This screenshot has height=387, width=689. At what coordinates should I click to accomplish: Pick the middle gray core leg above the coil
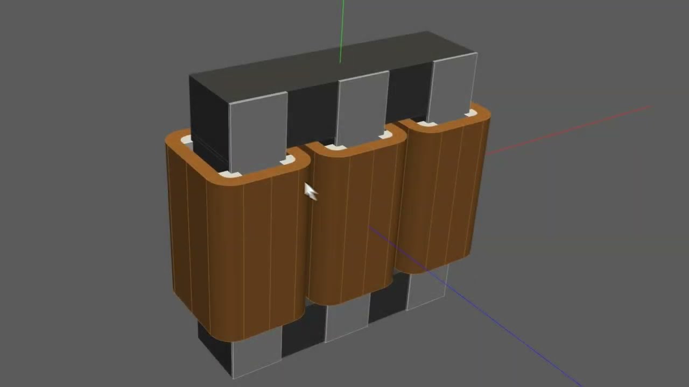click(362, 107)
